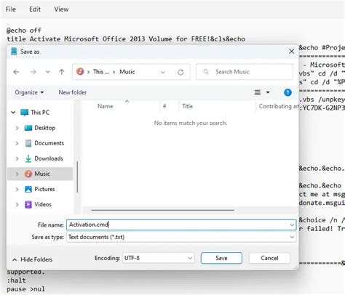Open the Encoding UTF-8 dropdown
Image resolution: width=345 pixels, height=295 pixels.
(158, 258)
